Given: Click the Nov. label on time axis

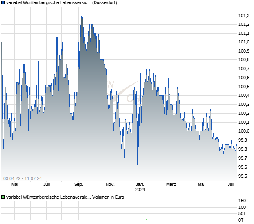Looking at the screenshot, I should pos(110,184).
